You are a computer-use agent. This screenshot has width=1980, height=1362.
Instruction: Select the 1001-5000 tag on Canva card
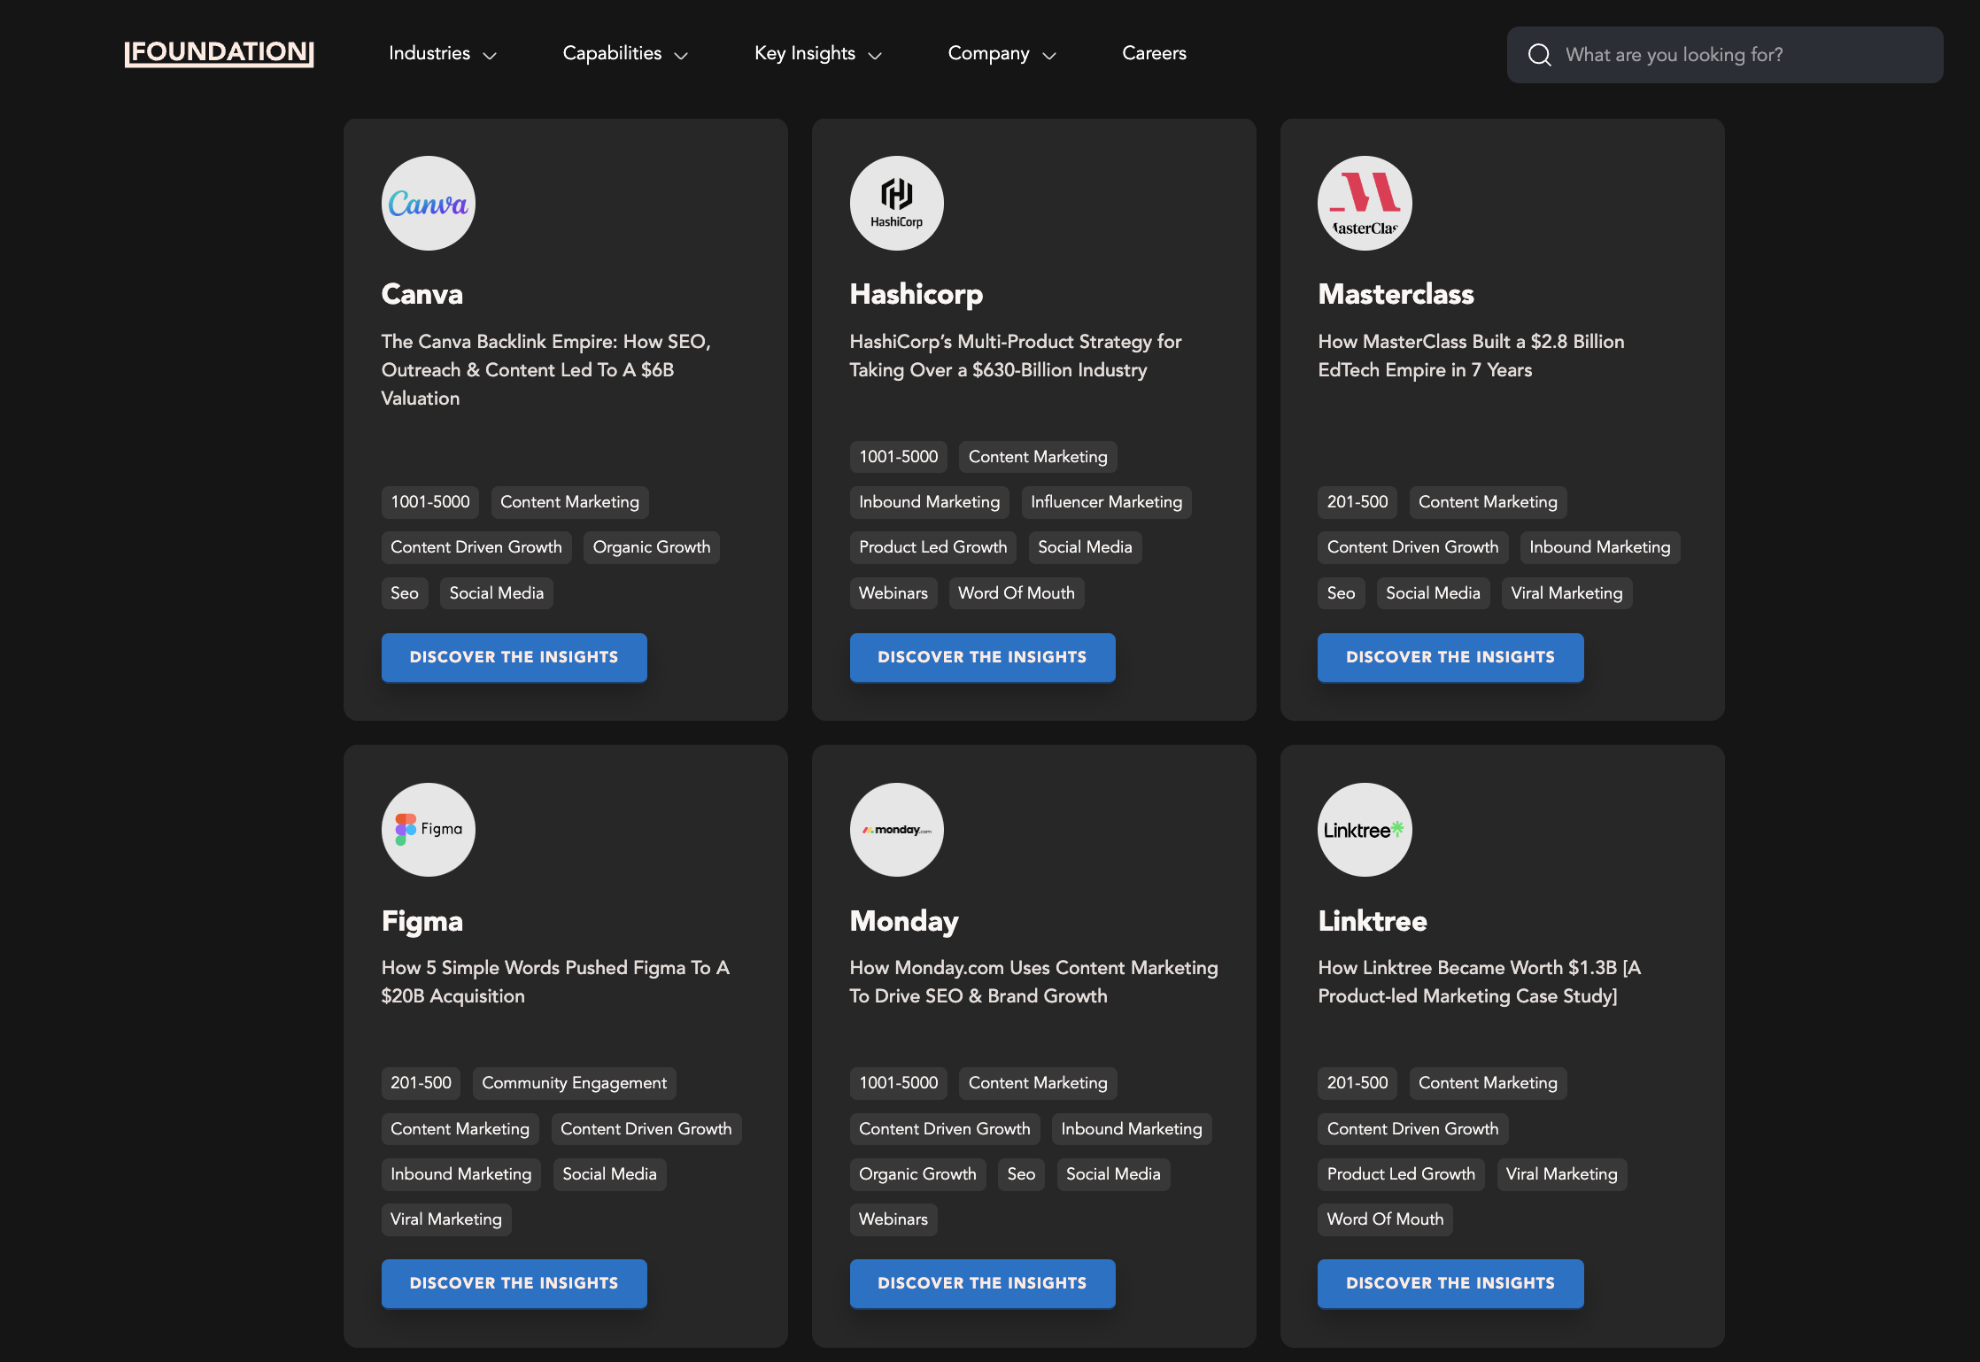coord(430,502)
